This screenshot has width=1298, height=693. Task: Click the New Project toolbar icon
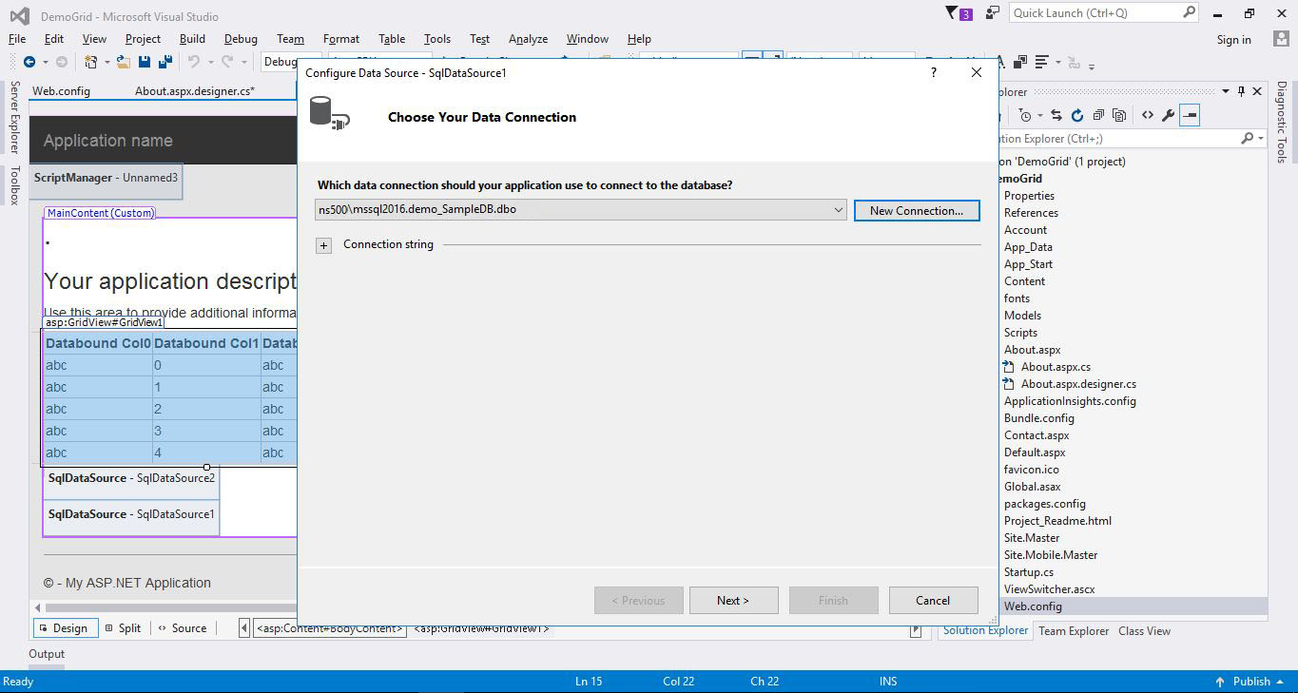tap(91, 62)
